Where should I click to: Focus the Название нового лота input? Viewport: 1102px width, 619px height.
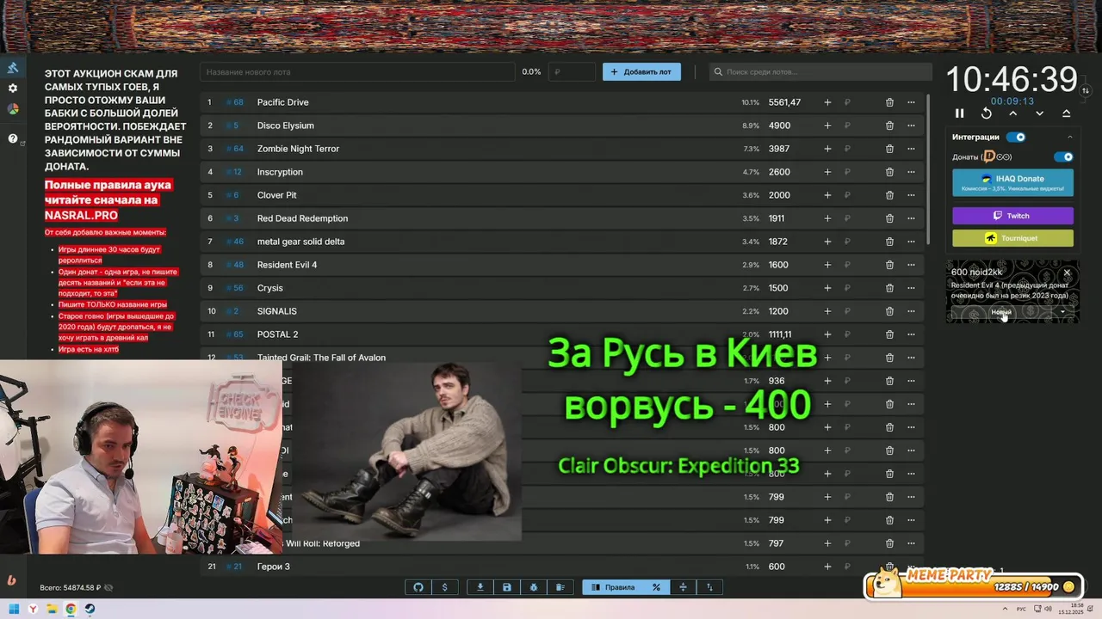click(x=357, y=72)
